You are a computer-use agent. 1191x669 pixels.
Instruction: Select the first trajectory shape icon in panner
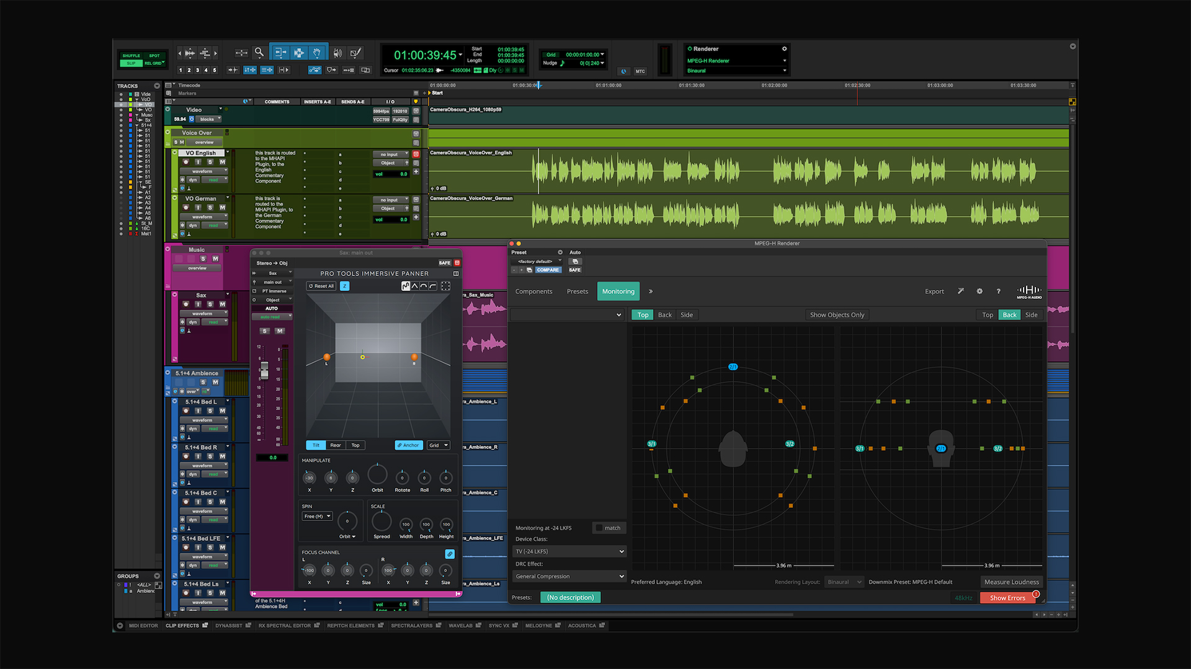pyautogui.click(x=406, y=286)
